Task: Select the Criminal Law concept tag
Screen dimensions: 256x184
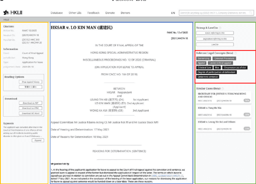Action: pyautogui.click(x=204, y=68)
